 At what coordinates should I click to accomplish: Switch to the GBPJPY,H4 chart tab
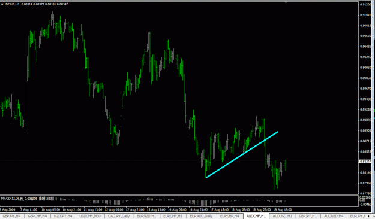point(11,216)
